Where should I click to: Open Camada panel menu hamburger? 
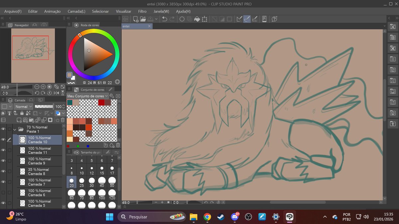pyautogui.click(x=3, y=99)
